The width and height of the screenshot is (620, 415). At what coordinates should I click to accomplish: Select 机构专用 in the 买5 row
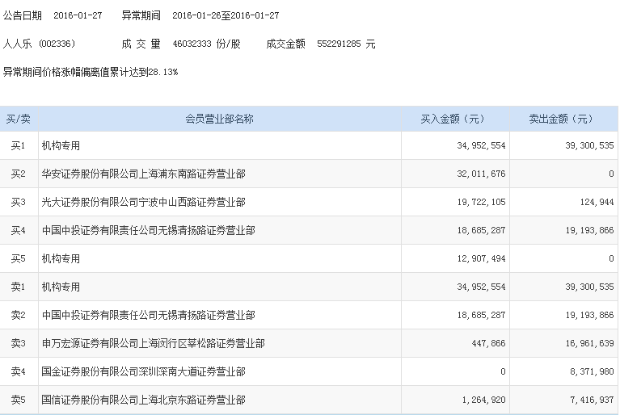coord(61,258)
